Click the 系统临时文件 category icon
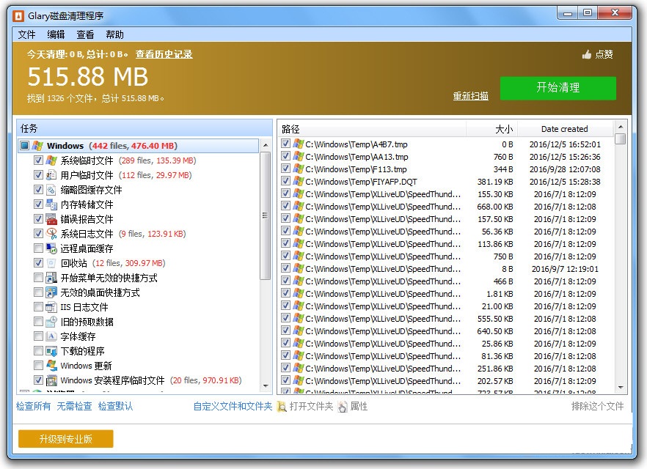 coord(51,160)
